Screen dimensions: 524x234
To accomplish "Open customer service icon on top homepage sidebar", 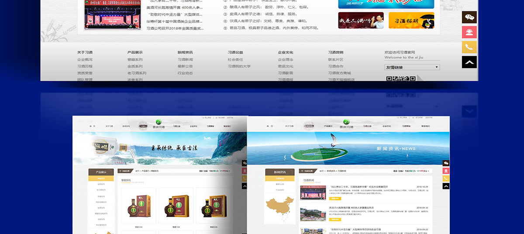I will coord(469,32).
